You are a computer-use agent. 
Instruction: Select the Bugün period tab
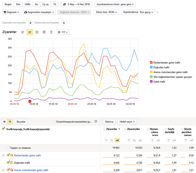coord(8,5)
